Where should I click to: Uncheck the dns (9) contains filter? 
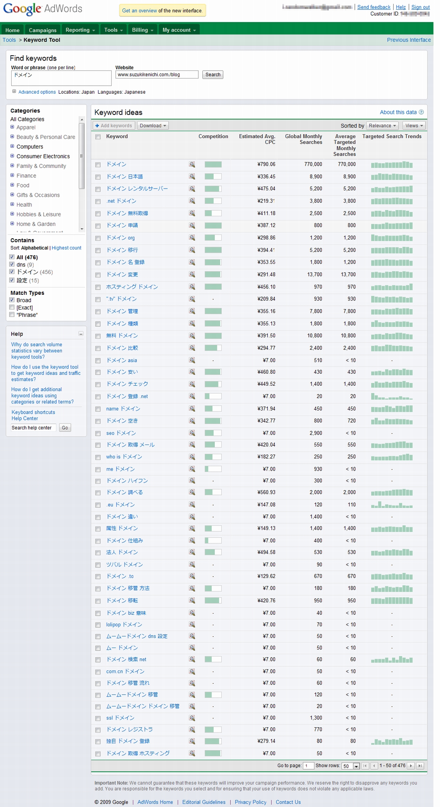[12, 264]
